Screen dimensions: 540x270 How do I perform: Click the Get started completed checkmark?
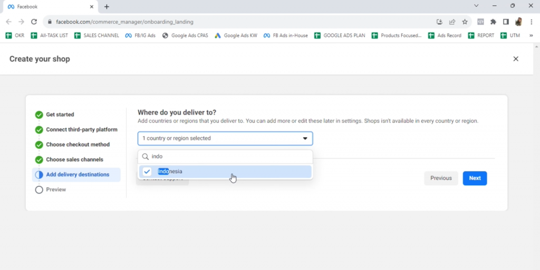coord(39,115)
